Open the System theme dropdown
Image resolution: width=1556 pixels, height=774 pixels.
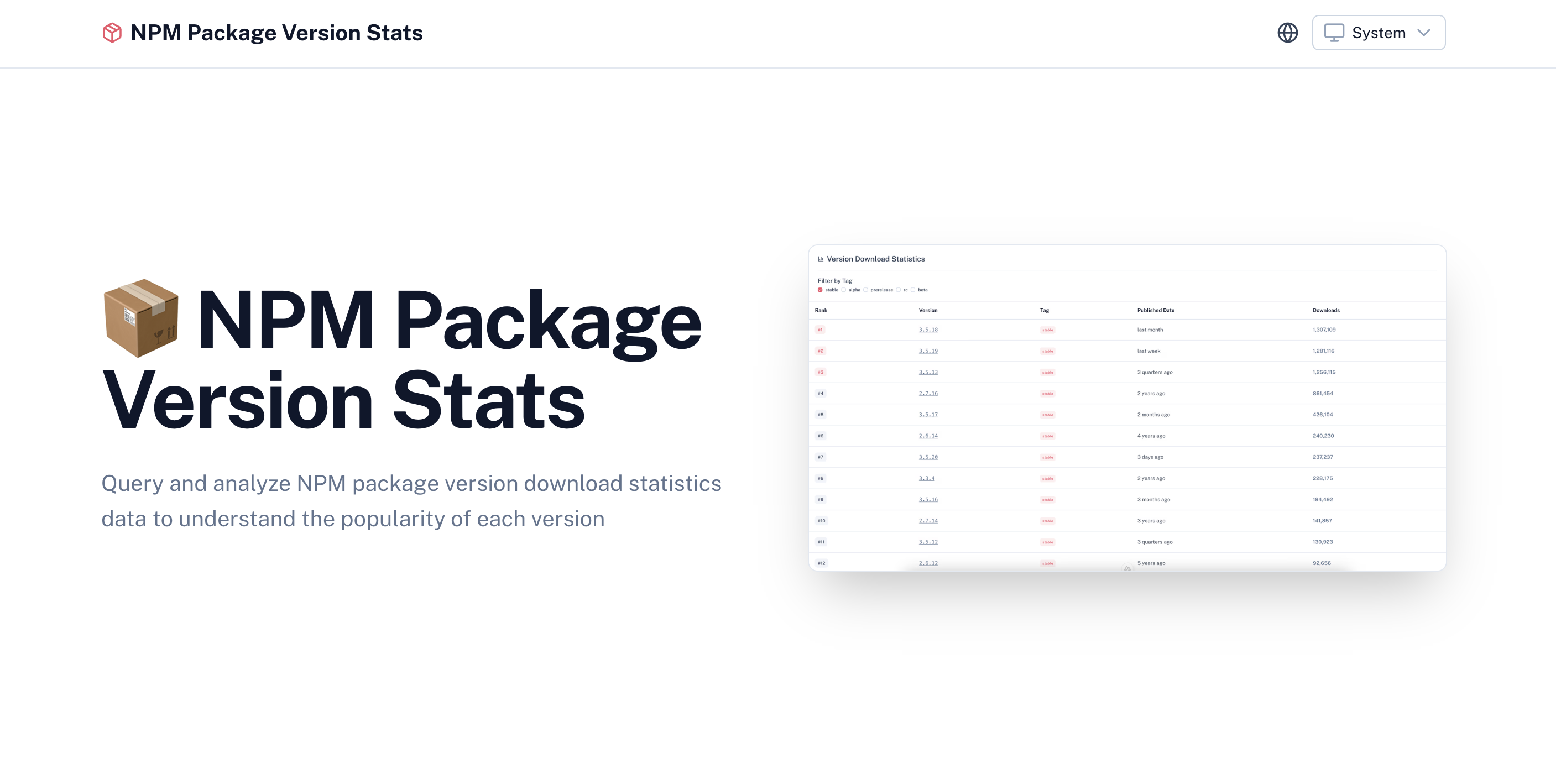[1378, 33]
